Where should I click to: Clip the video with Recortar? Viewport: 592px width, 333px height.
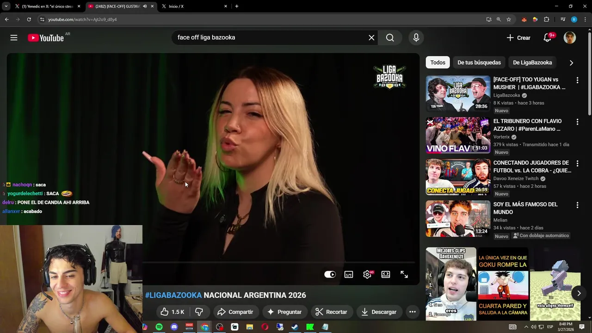(331, 312)
